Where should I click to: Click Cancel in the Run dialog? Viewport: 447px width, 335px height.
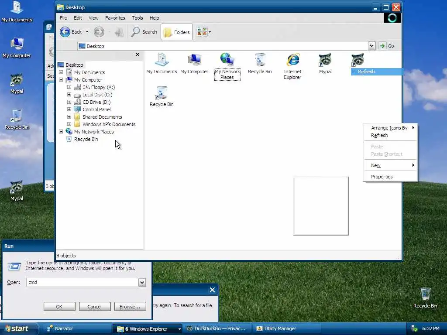pos(94,307)
